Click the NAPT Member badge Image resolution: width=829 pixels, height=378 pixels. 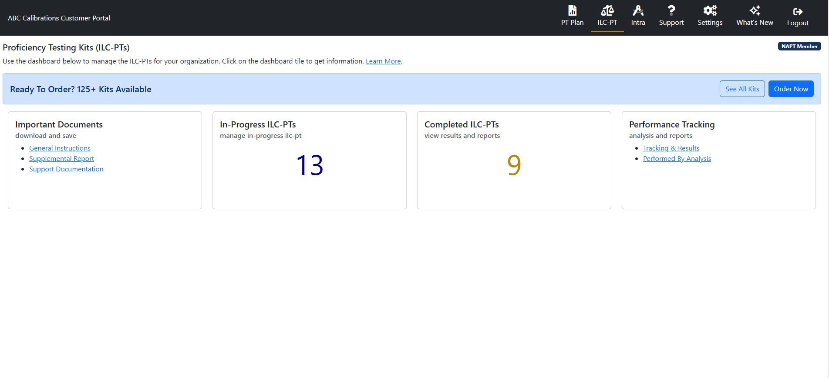coord(799,47)
